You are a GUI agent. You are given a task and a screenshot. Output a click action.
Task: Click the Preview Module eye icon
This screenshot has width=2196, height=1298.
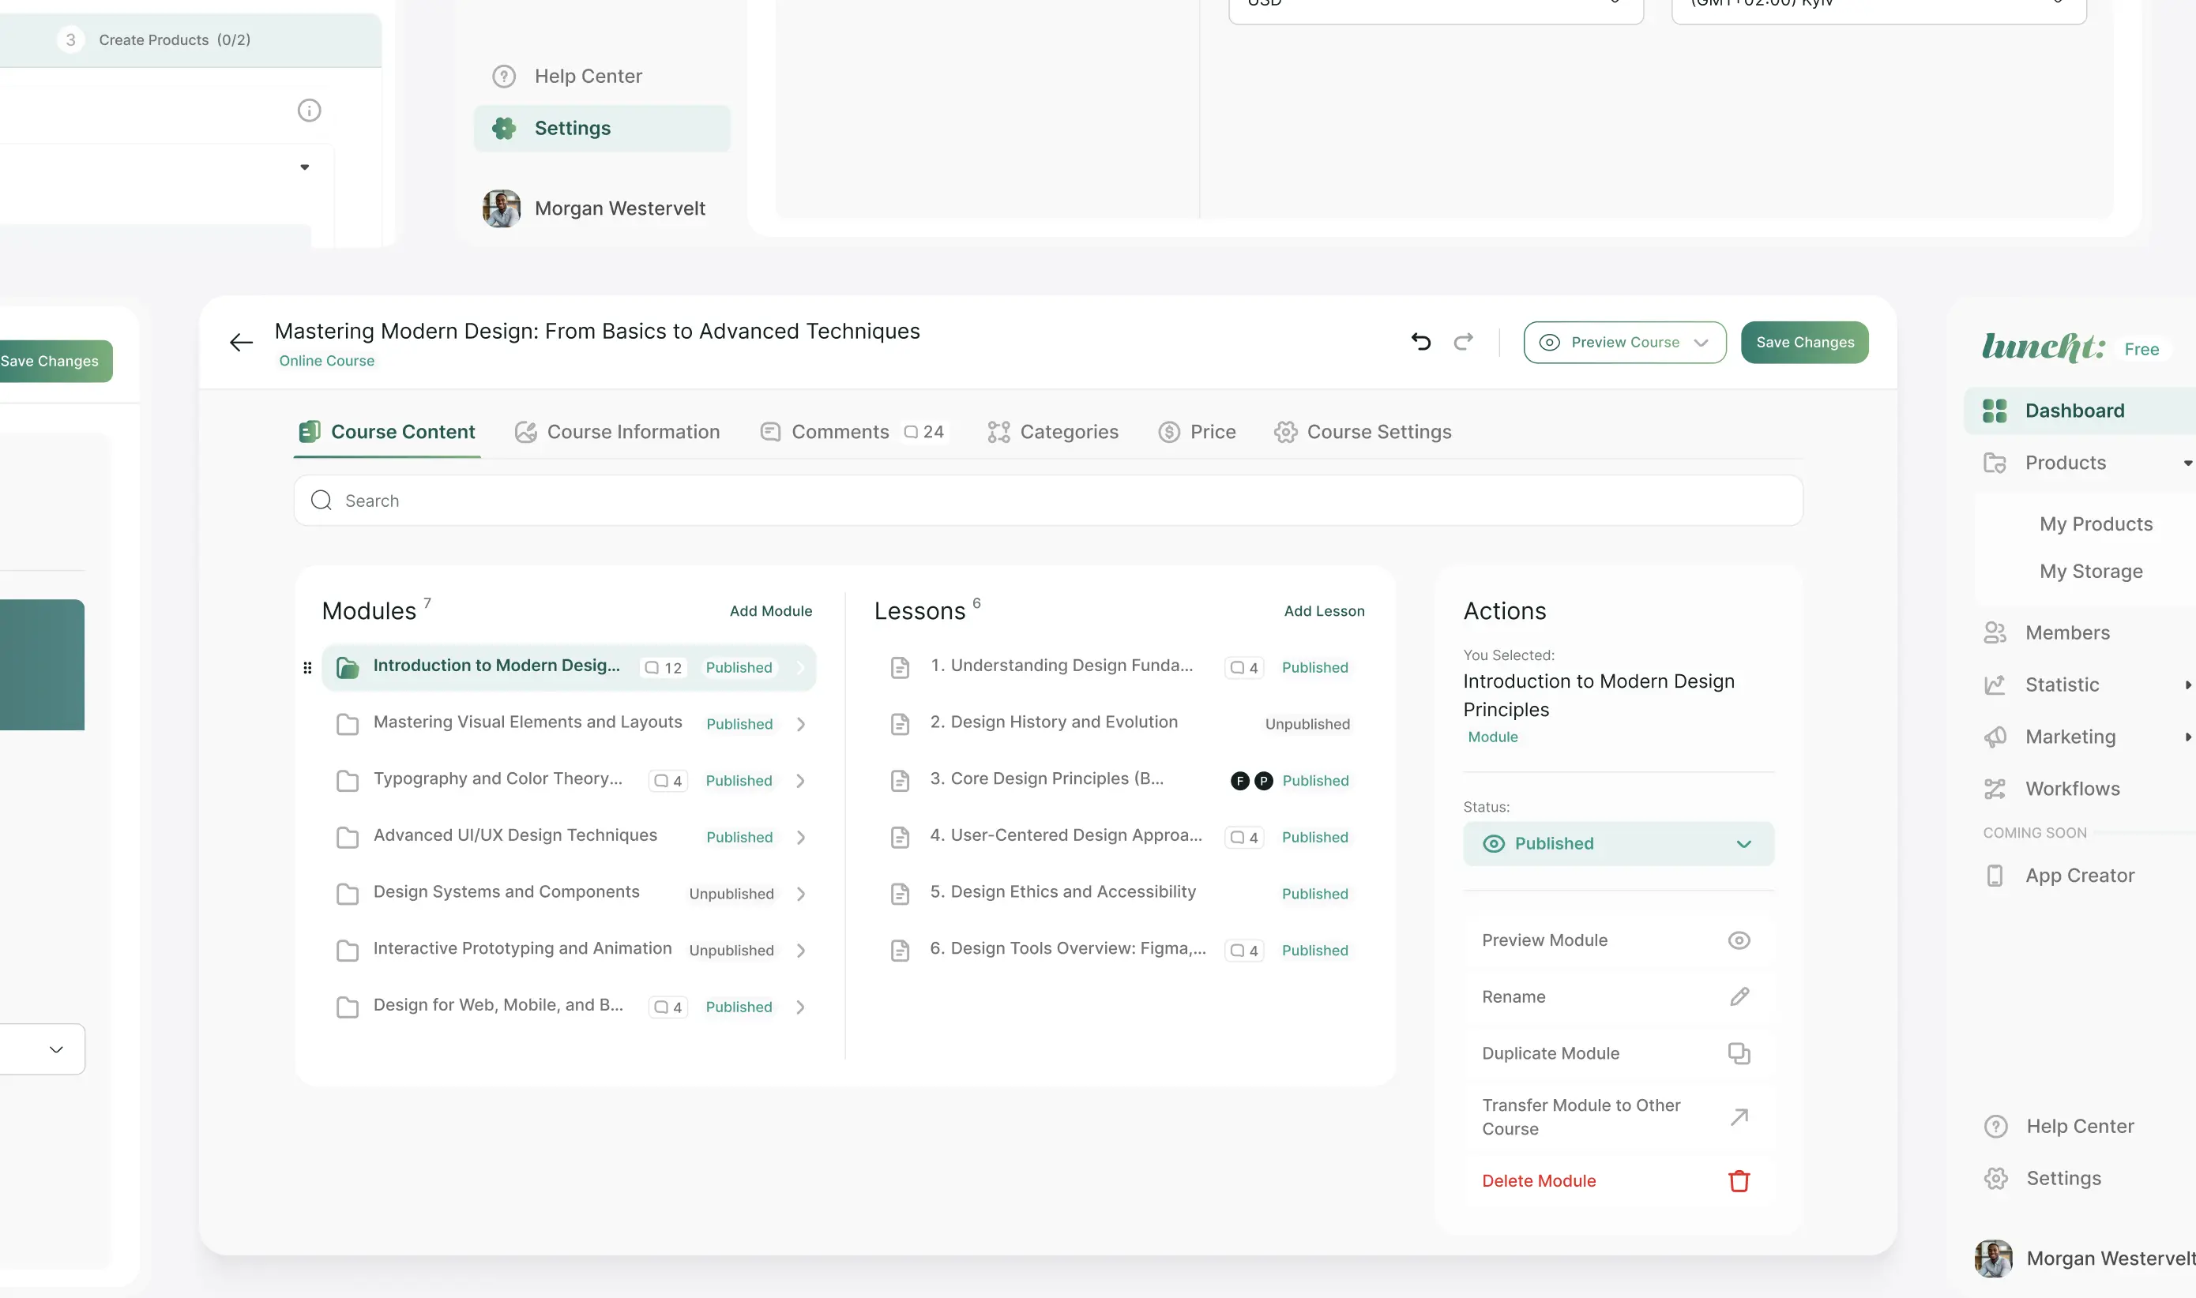click(x=1739, y=940)
